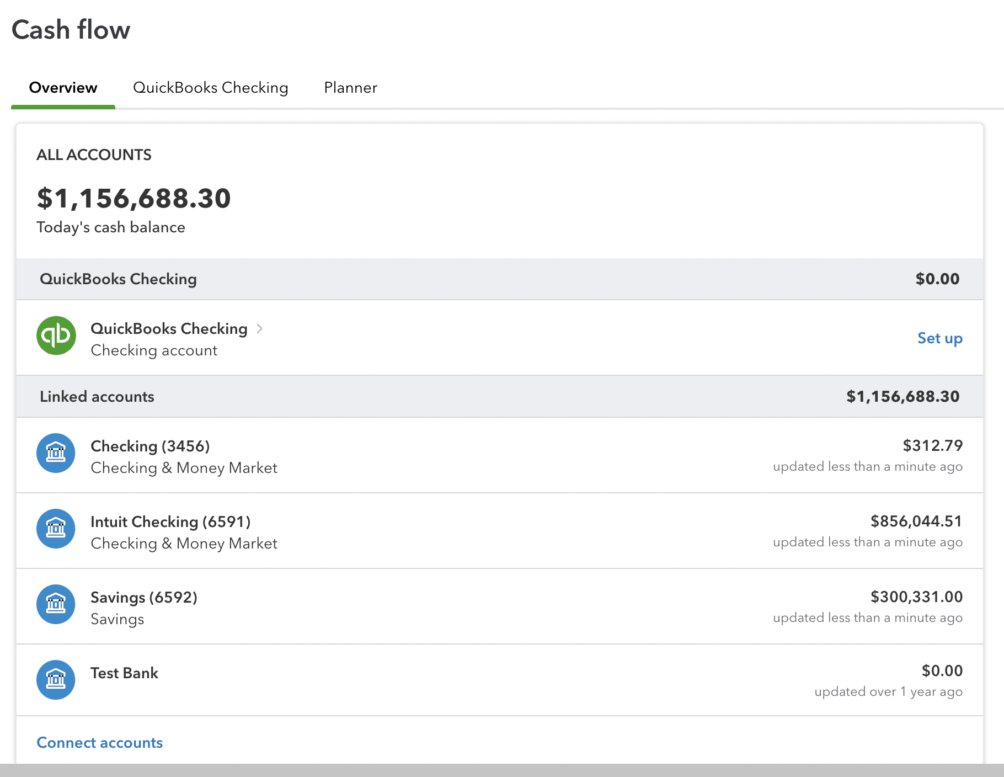
Task: Go to the Planner tab
Action: tap(350, 88)
